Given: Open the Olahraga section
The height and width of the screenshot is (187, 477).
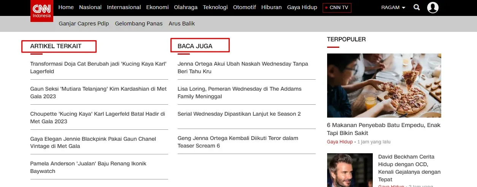Looking at the screenshot, I should point(186,7).
